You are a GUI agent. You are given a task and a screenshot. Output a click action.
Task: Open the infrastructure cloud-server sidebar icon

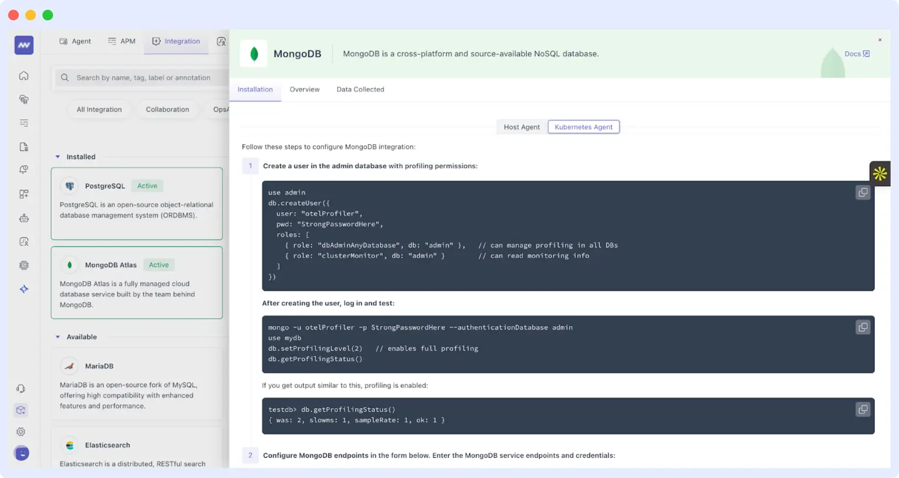pos(24,99)
